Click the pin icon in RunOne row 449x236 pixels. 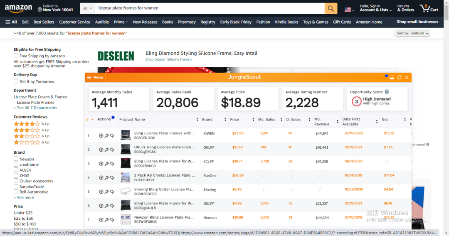pyautogui.click(x=106, y=178)
